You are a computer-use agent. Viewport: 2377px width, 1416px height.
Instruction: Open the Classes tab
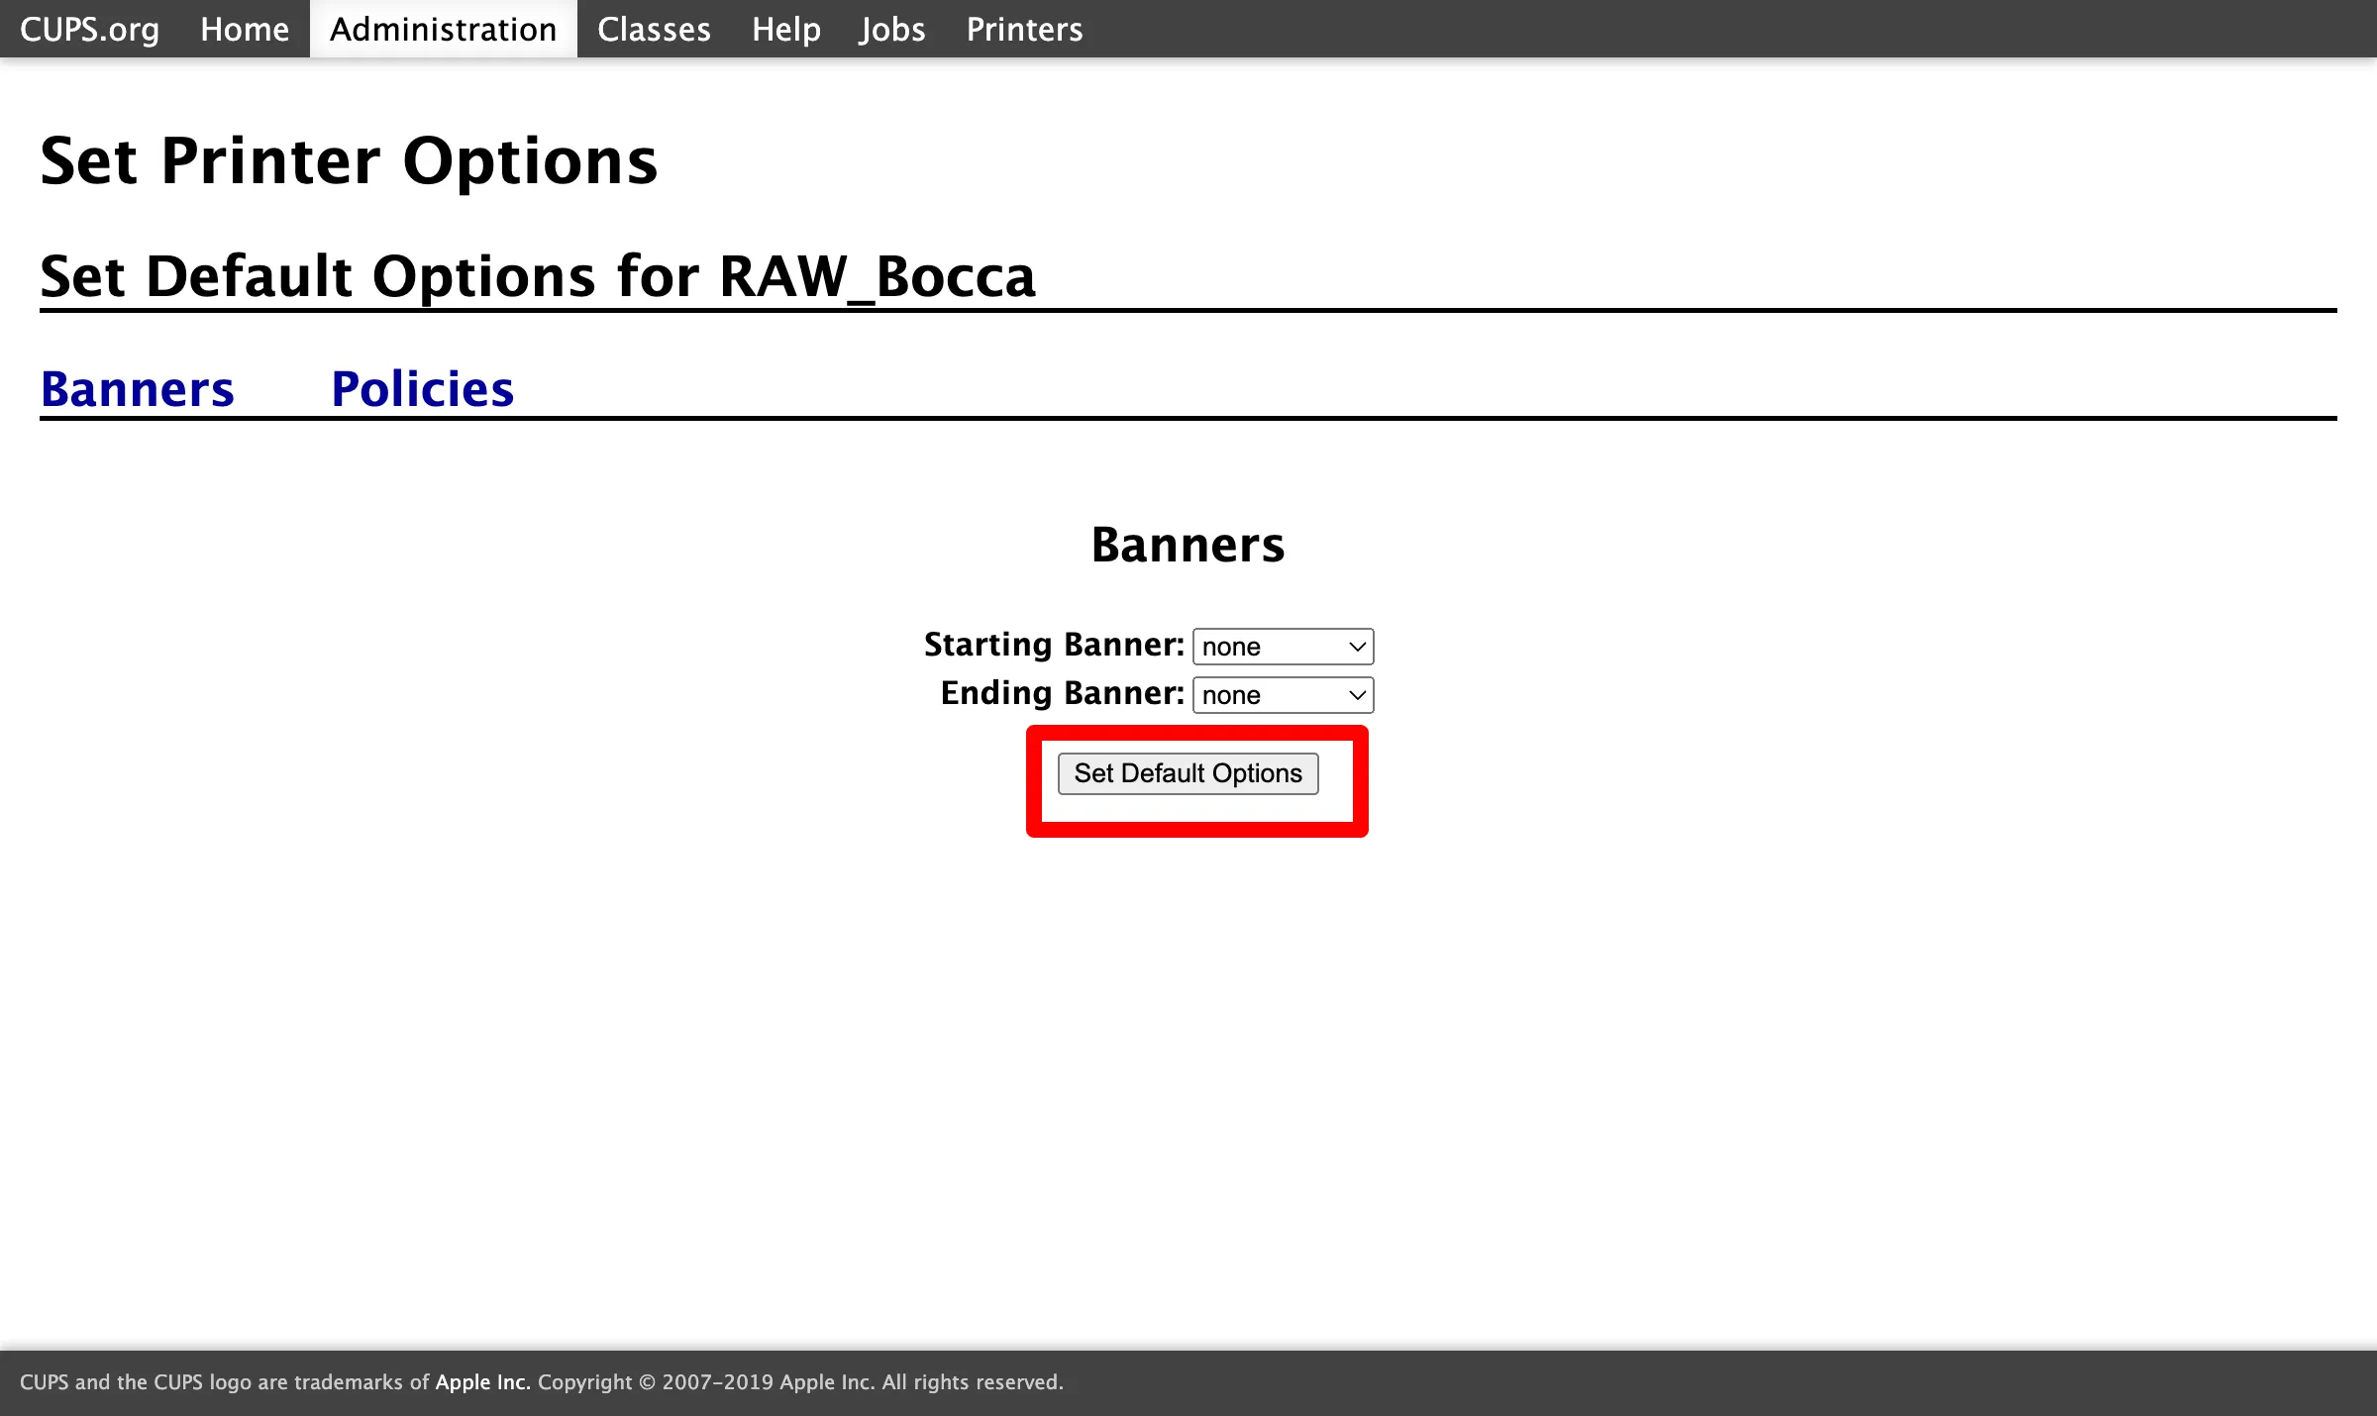click(x=654, y=29)
